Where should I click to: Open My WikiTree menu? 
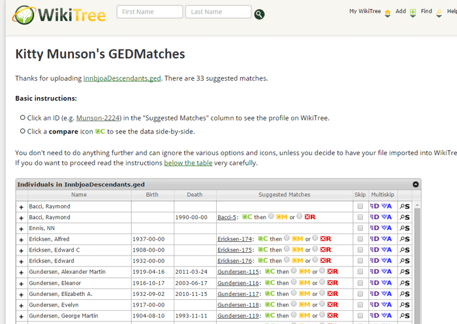[365, 11]
